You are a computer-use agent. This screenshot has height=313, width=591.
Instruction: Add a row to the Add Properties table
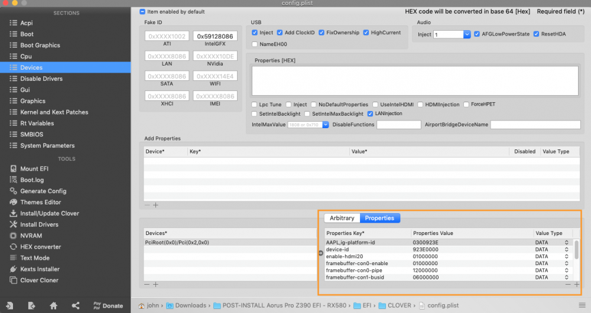[x=155, y=205]
